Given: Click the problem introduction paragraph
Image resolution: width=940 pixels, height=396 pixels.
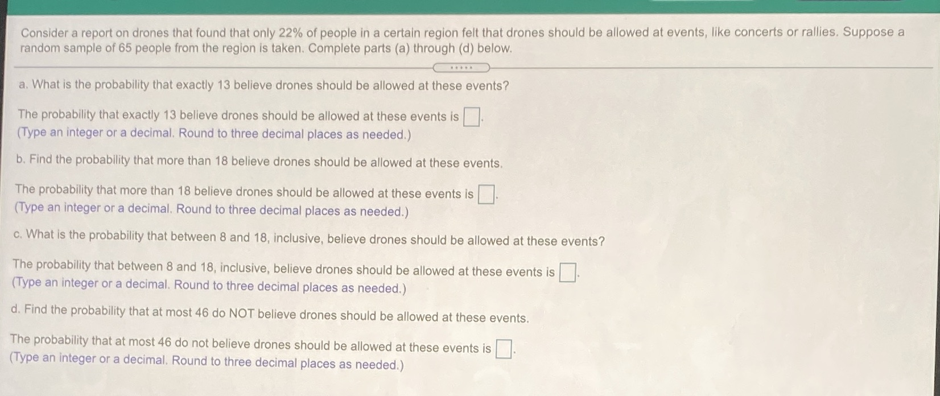Looking at the screenshot, I should coord(461,40).
